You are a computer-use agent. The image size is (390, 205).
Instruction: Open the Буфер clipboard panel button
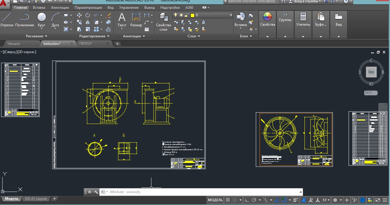[x=321, y=25]
